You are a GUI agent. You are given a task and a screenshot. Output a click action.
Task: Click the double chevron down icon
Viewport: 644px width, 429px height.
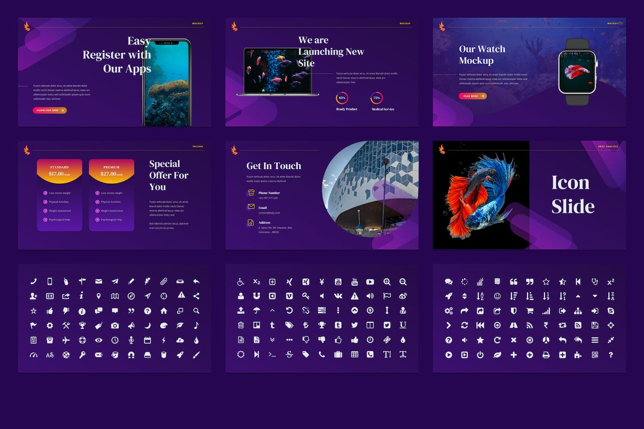pyautogui.click(x=272, y=339)
